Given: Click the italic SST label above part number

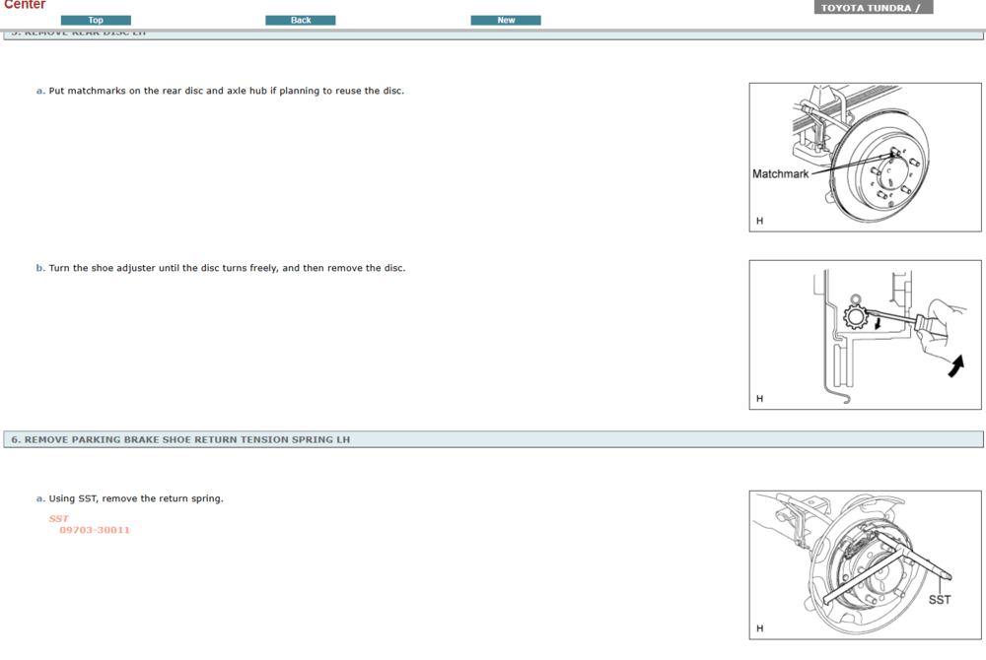Looking at the screenshot, I should coord(58,518).
